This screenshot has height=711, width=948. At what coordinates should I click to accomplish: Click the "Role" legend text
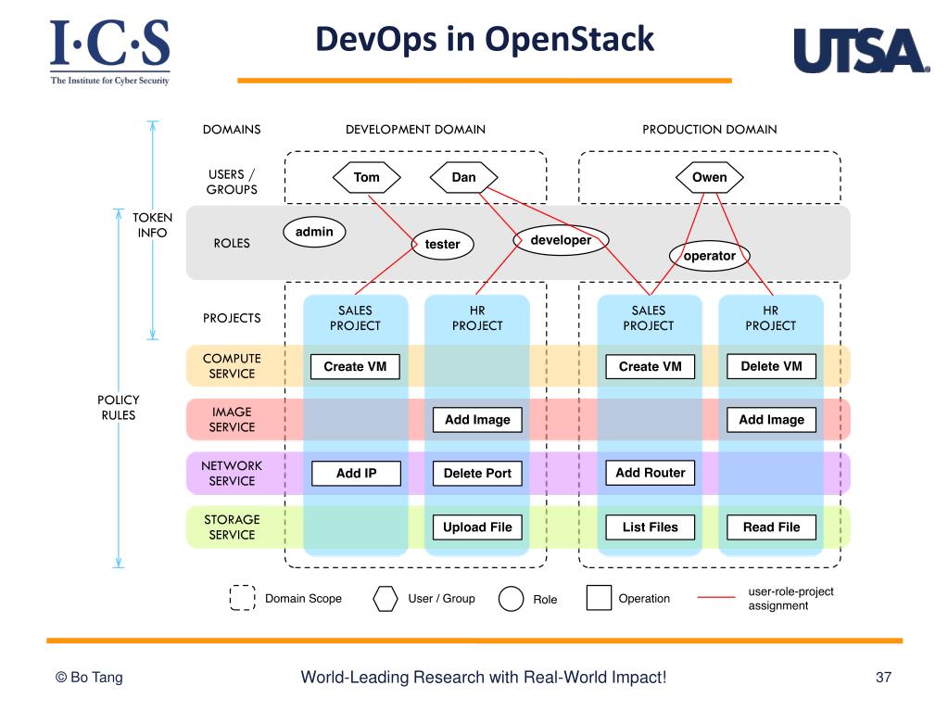pos(545,599)
